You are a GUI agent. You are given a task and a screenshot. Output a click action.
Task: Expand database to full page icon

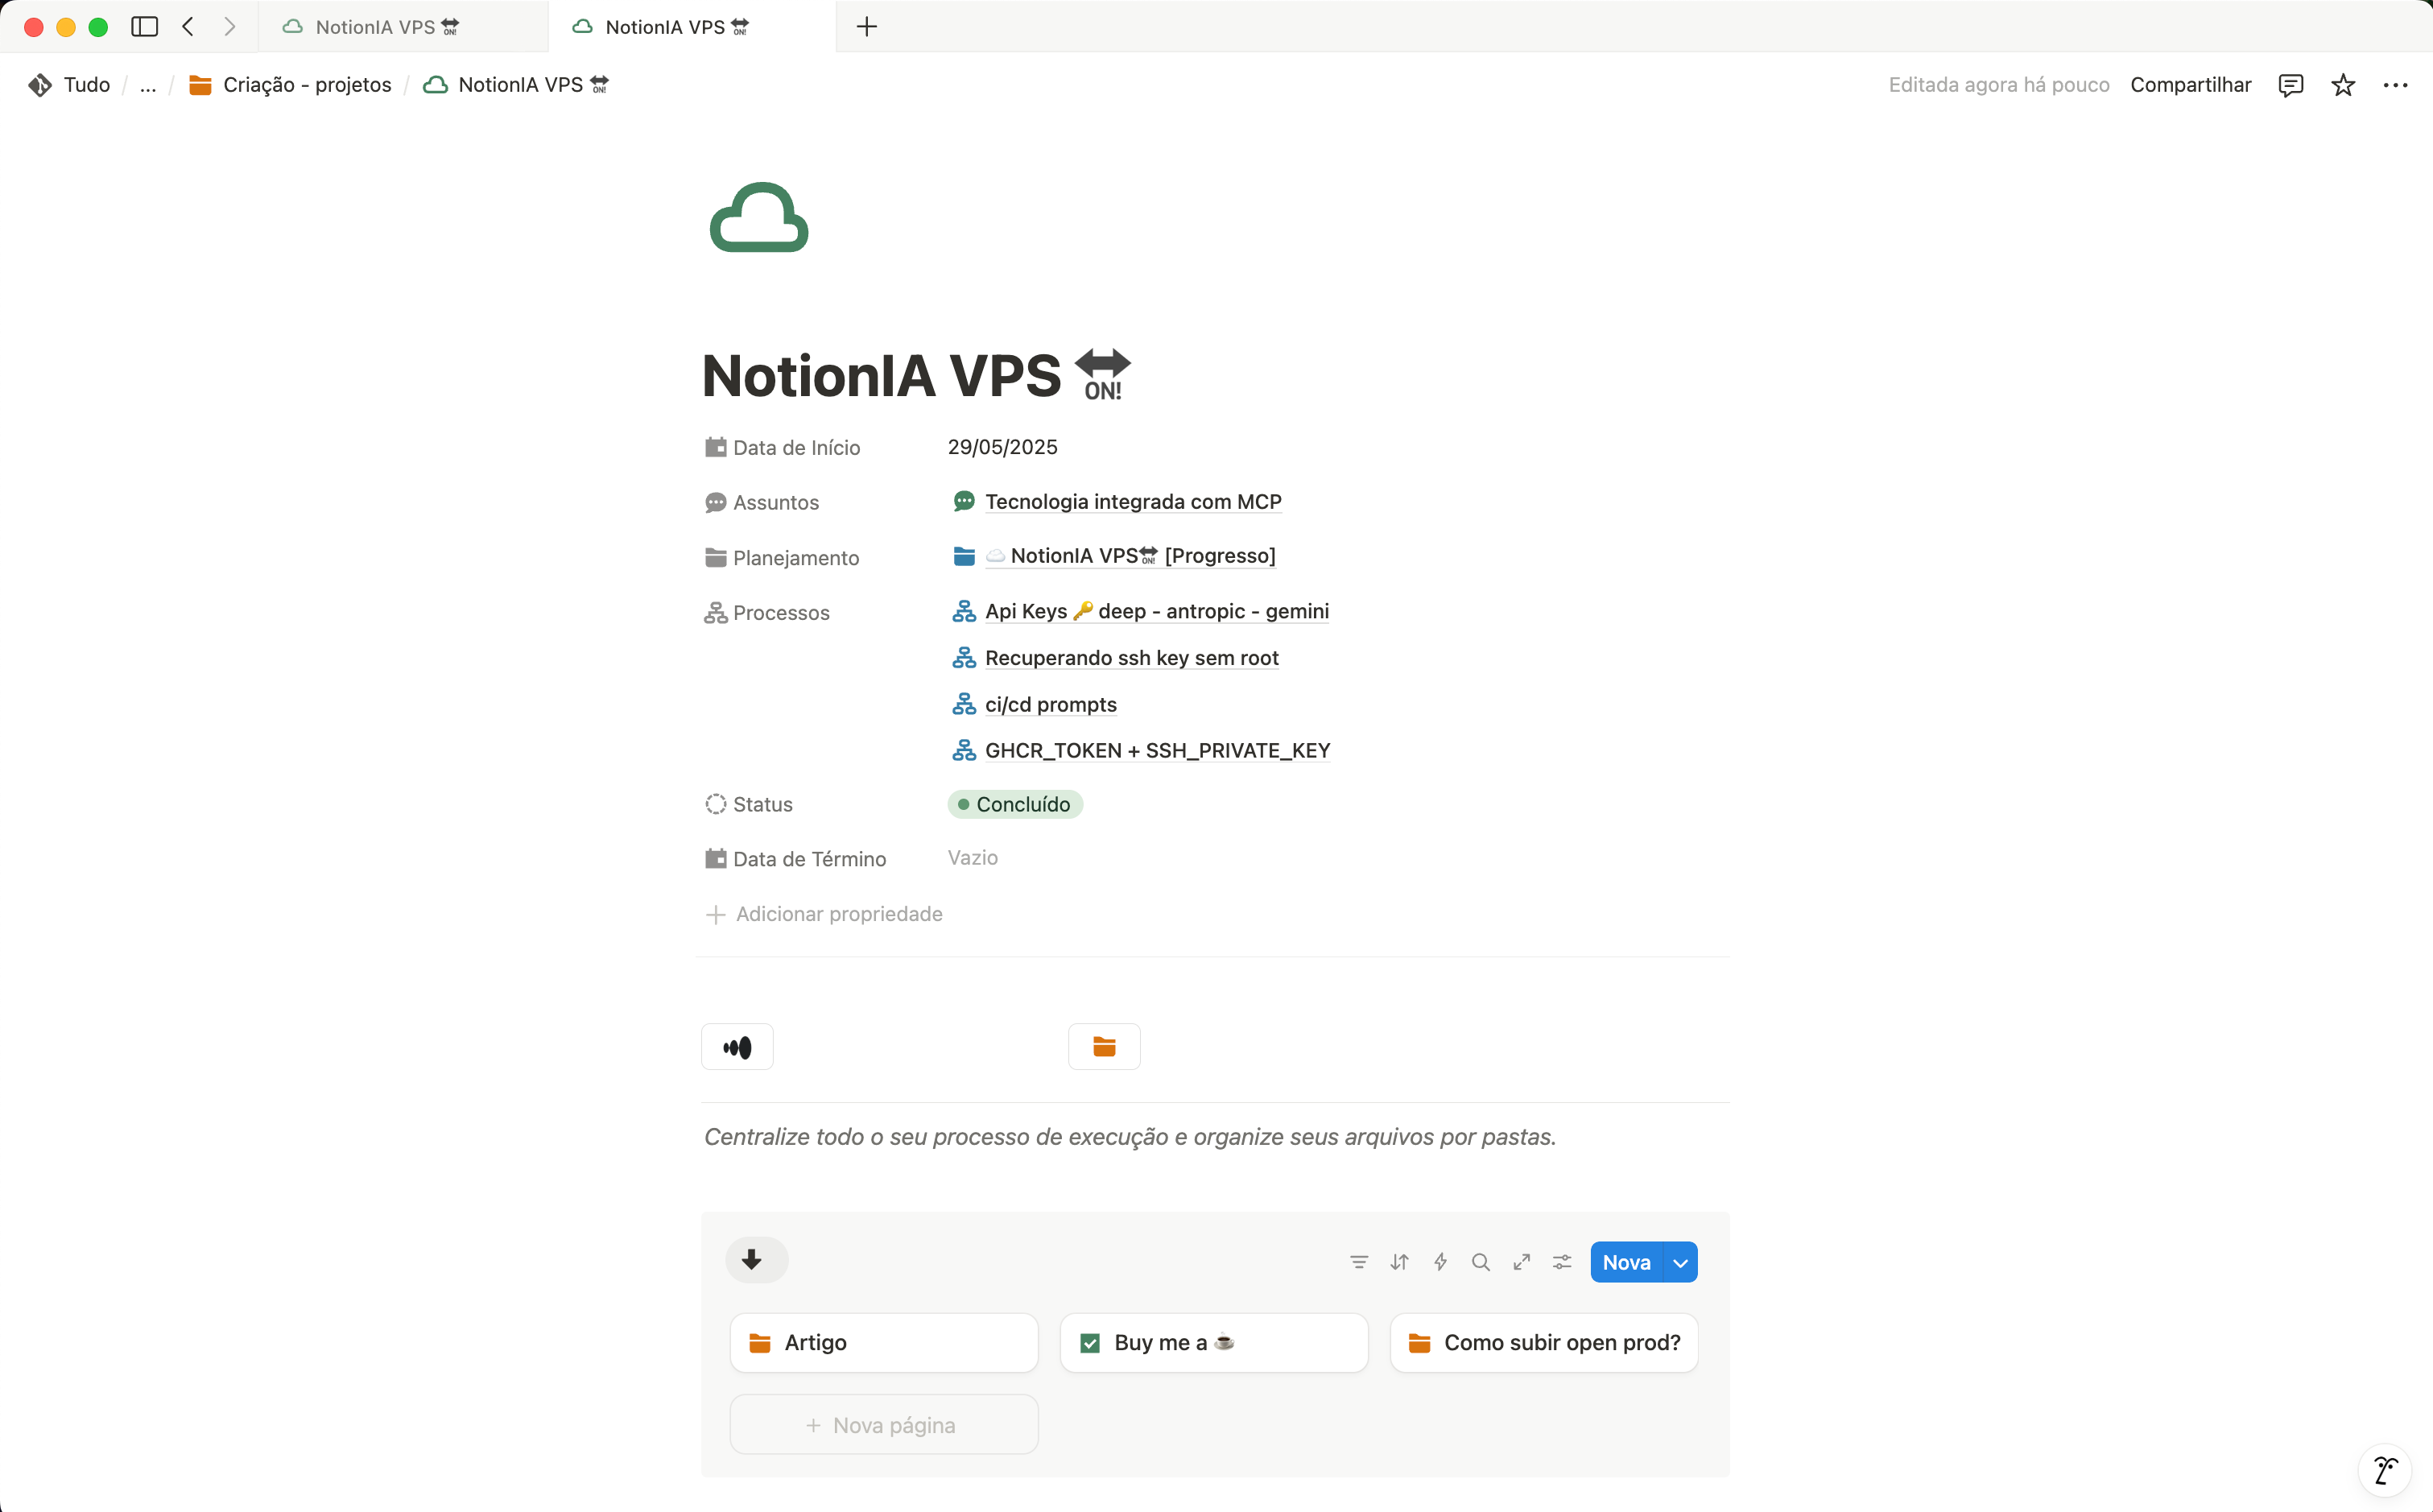point(1522,1262)
